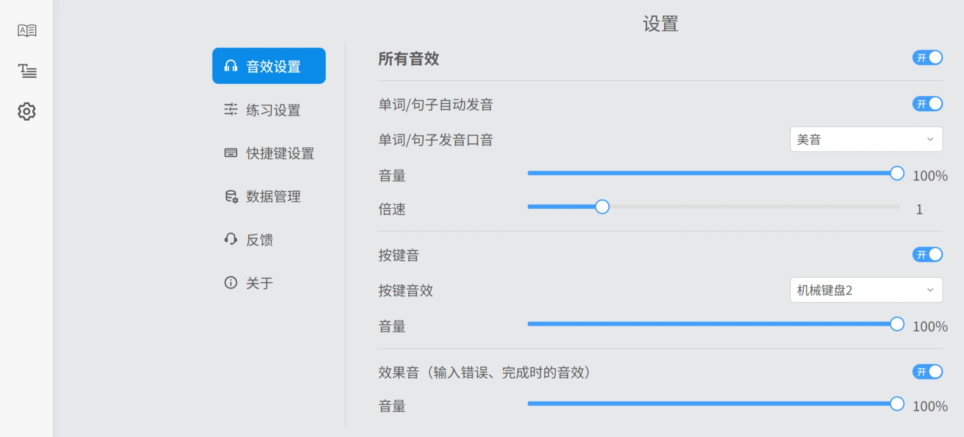Click the headset icon beside 反馈

pyautogui.click(x=231, y=239)
